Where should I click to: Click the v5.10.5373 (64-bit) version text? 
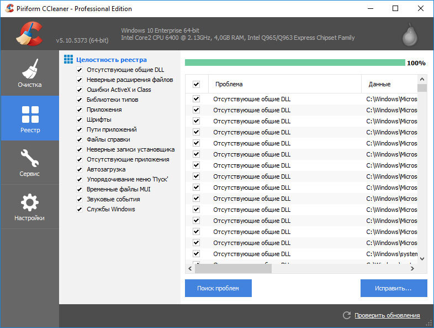tap(82, 40)
